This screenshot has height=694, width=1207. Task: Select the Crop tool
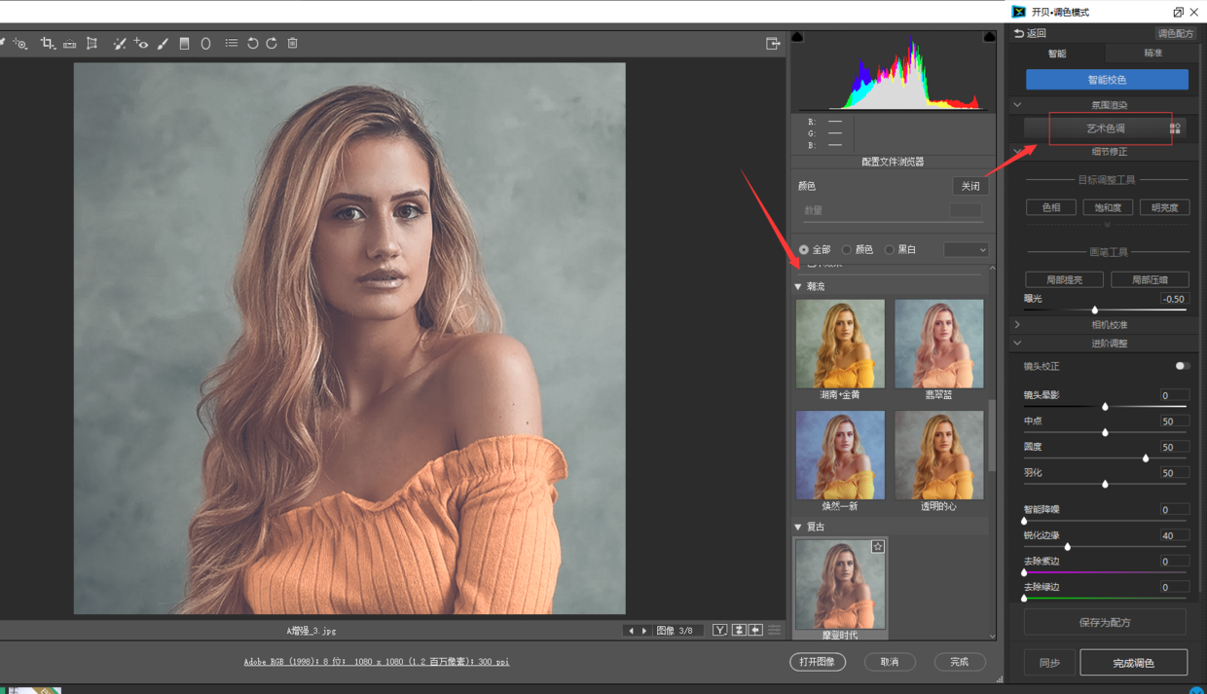[47, 44]
